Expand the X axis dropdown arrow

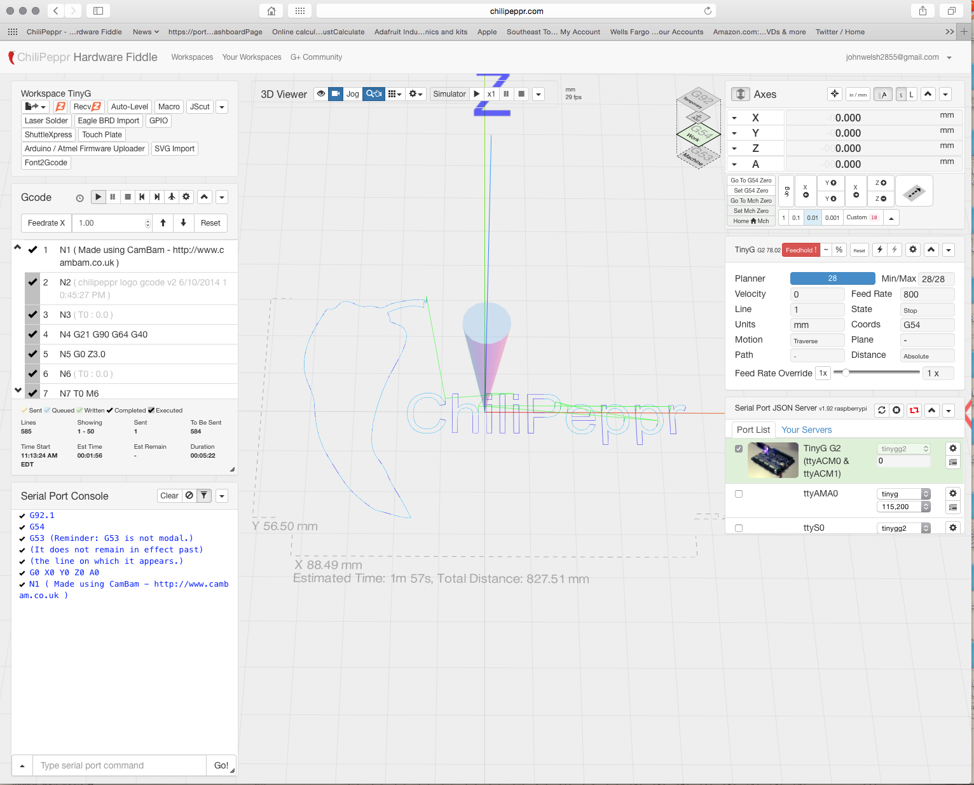point(734,118)
